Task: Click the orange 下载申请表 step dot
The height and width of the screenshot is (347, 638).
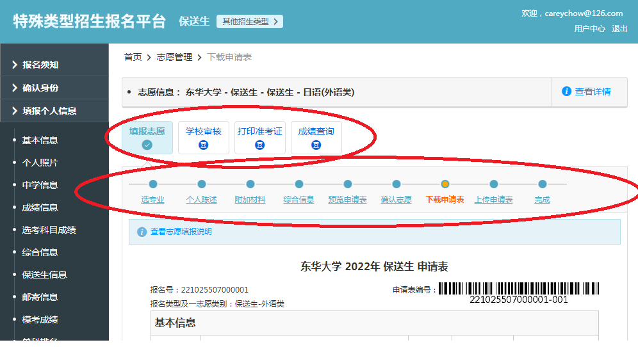Action: pos(445,184)
